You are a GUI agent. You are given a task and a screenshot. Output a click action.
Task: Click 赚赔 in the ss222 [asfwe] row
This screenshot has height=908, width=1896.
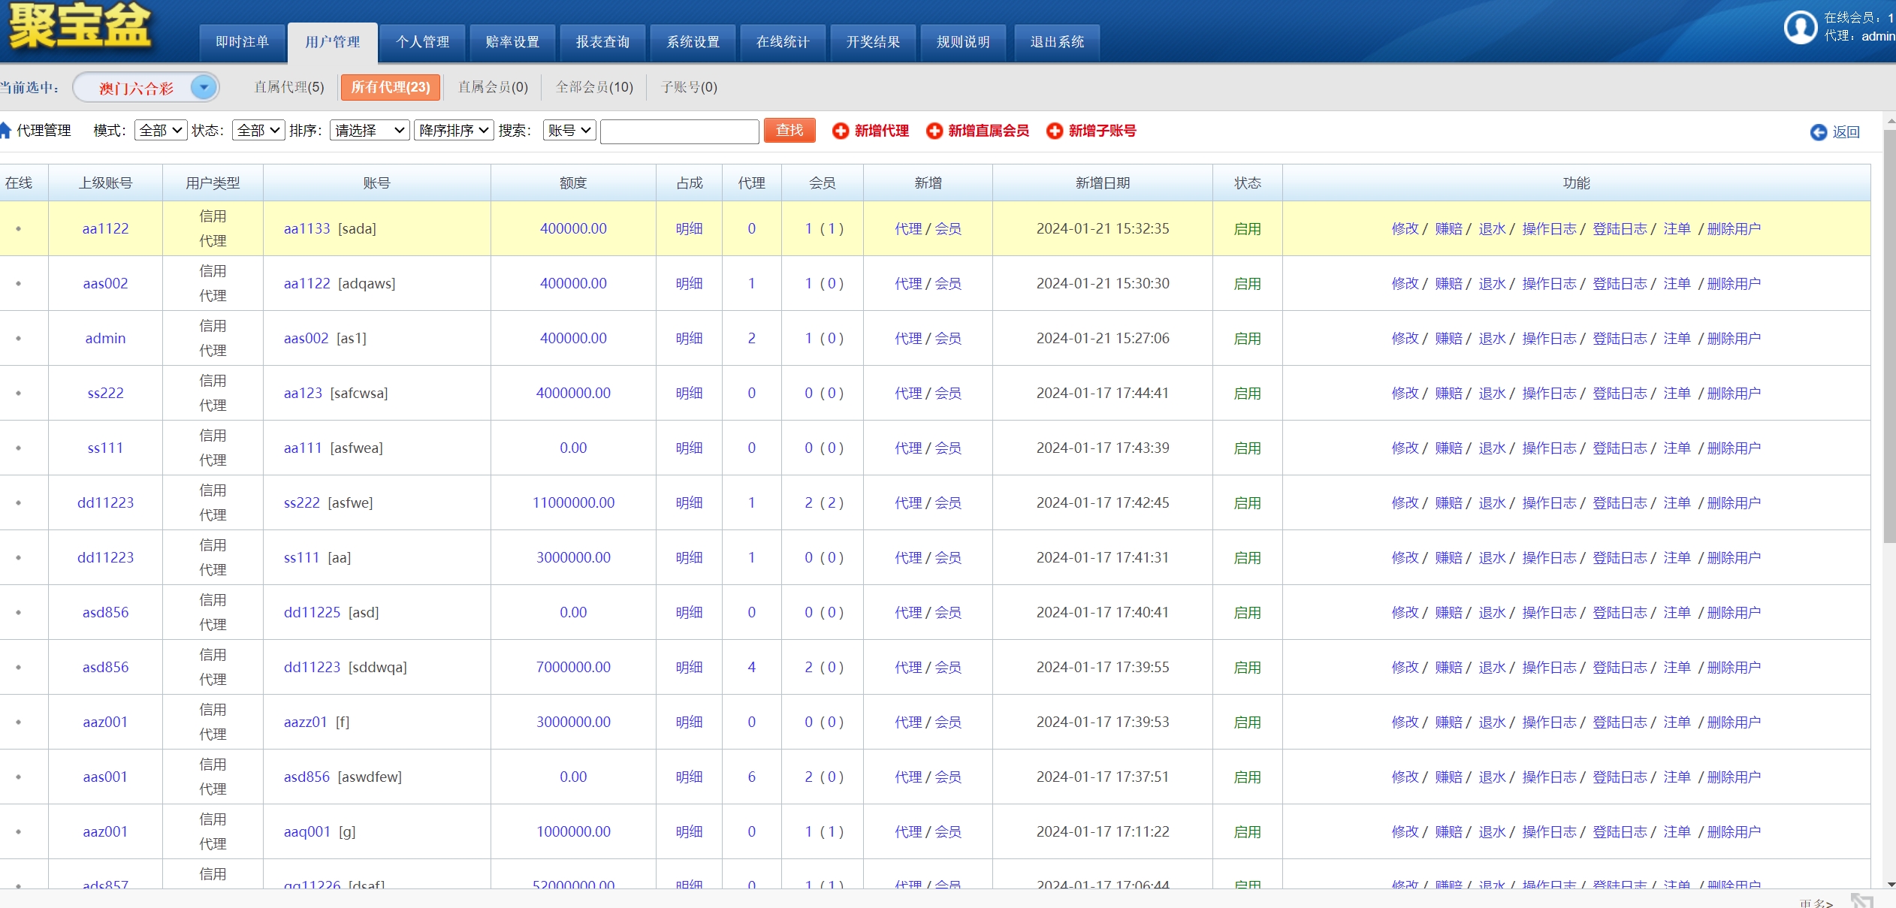click(x=1448, y=502)
